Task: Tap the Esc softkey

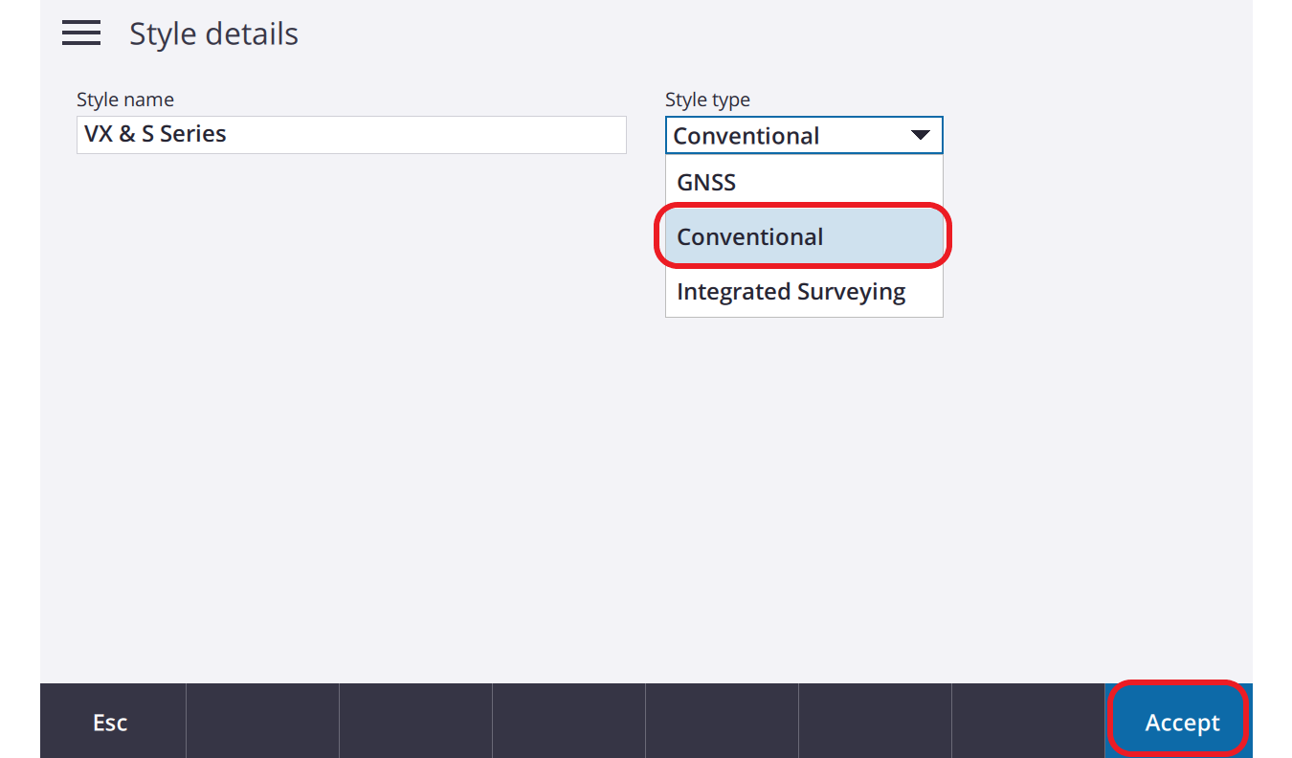Action: pos(110,722)
